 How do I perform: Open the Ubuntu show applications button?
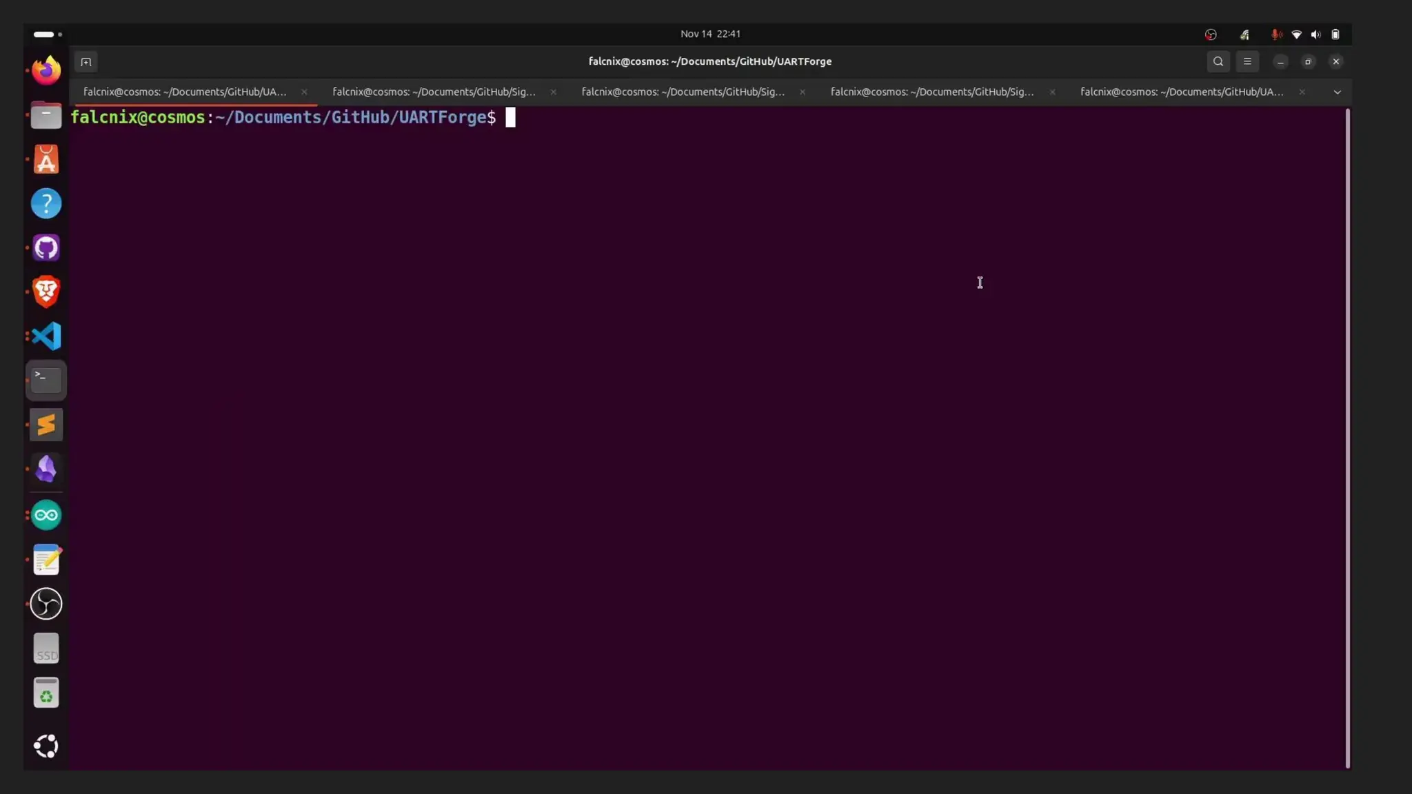46,746
